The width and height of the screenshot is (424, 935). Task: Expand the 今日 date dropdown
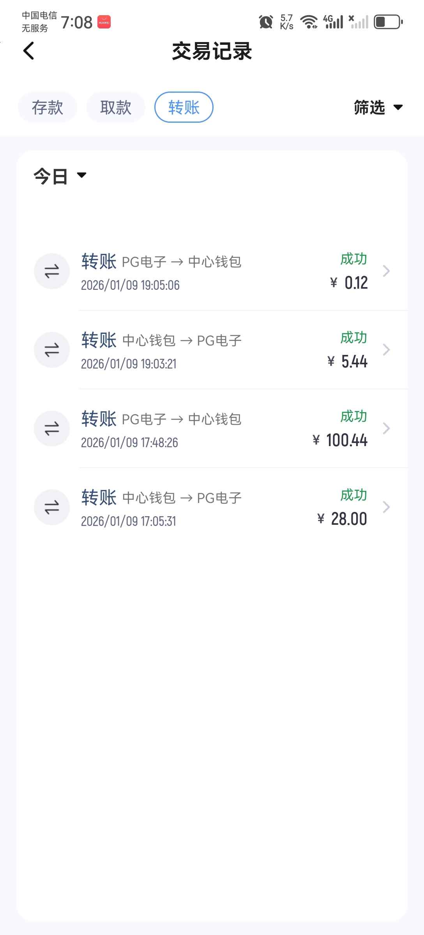tap(60, 176)
